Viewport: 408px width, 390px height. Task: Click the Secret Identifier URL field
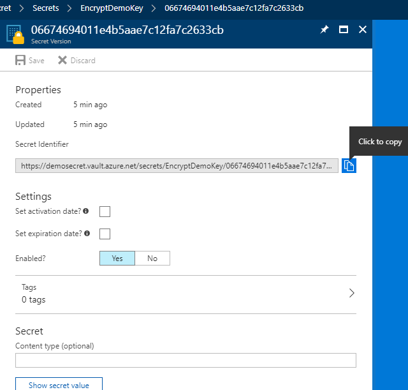(x=177, y=166)
